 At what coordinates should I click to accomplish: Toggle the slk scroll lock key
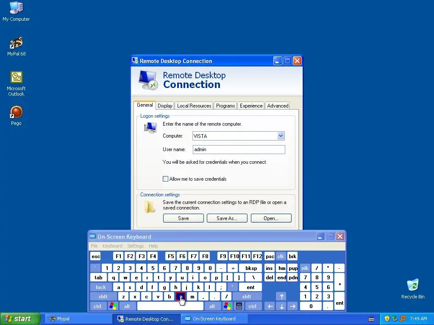pyautogui.click(x=281, y=256)
